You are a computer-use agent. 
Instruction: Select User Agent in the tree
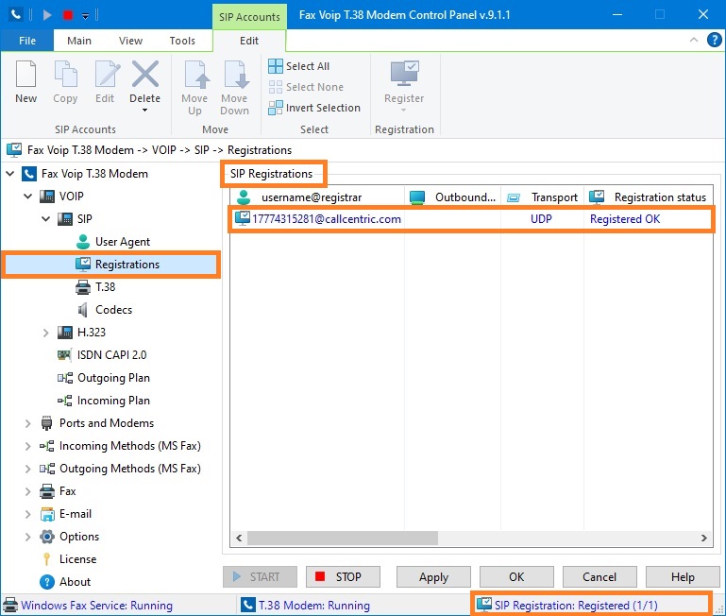pyautogui.click(x=122, y=242)
